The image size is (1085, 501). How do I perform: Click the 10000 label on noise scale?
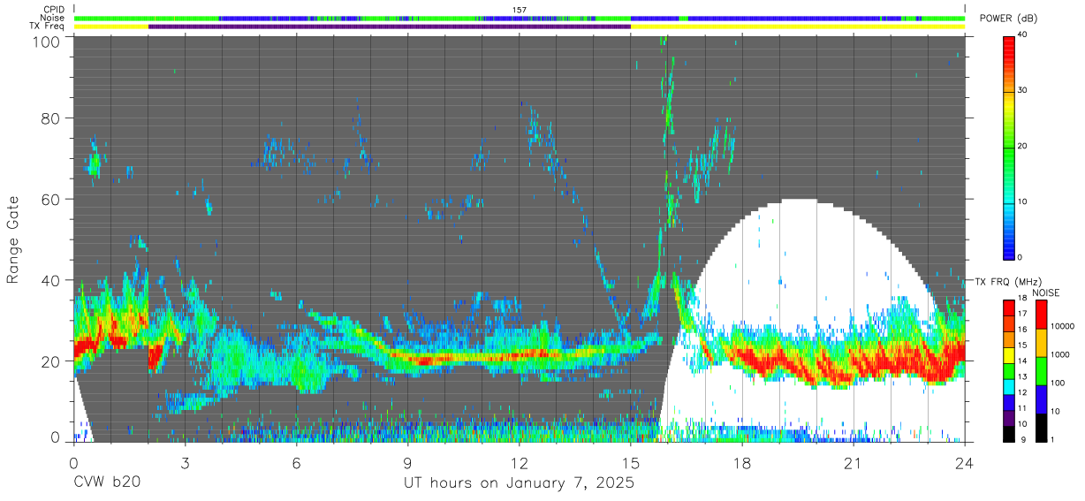1063,326
